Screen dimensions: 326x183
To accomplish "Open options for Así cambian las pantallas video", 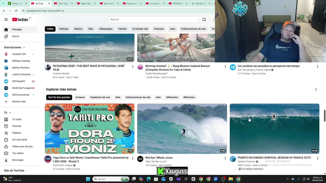I will (x=318, y=67).
